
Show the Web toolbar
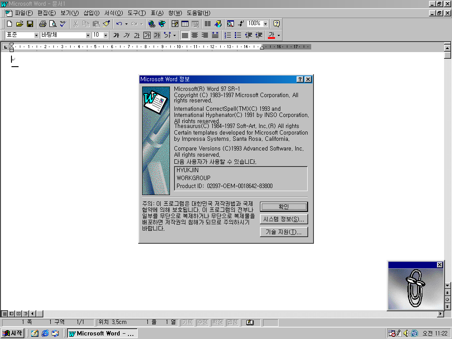[x=162, y=24]
